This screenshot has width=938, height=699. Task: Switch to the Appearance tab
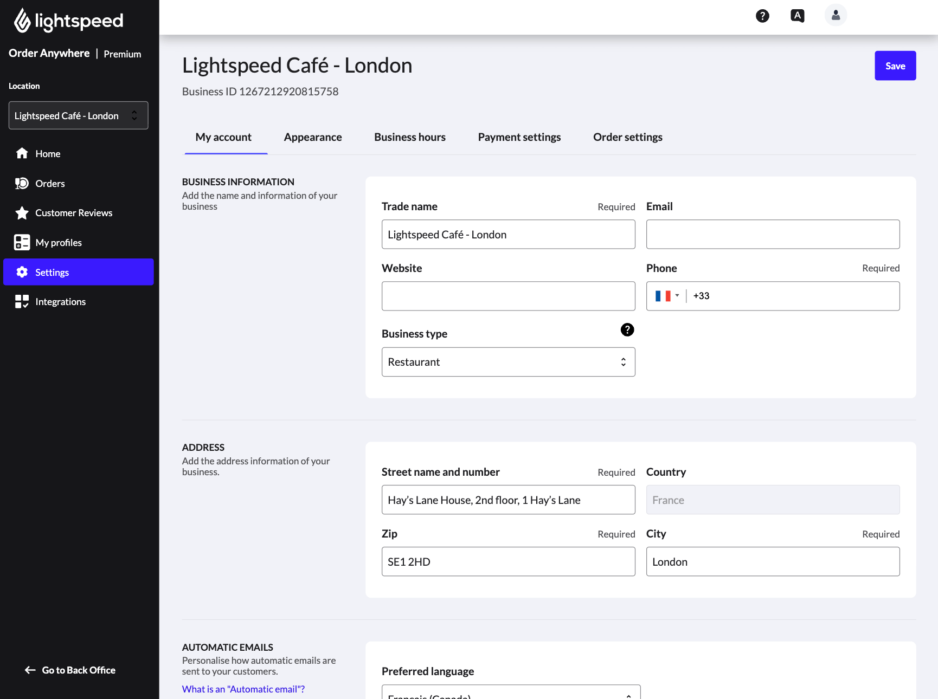click(x=313, y=137)
